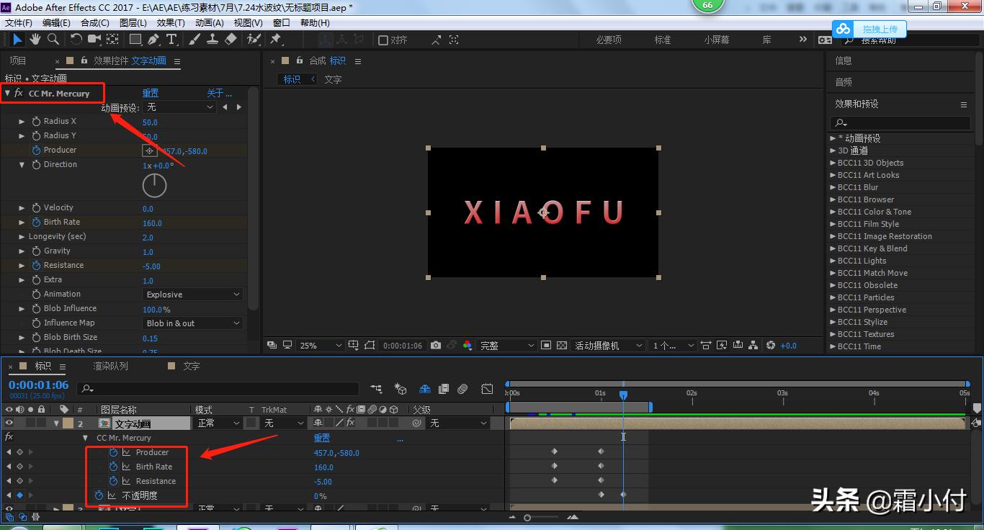The width and height of the screenshot is (984, 530).
Task: Select the Hand tool
Action: 36,40
